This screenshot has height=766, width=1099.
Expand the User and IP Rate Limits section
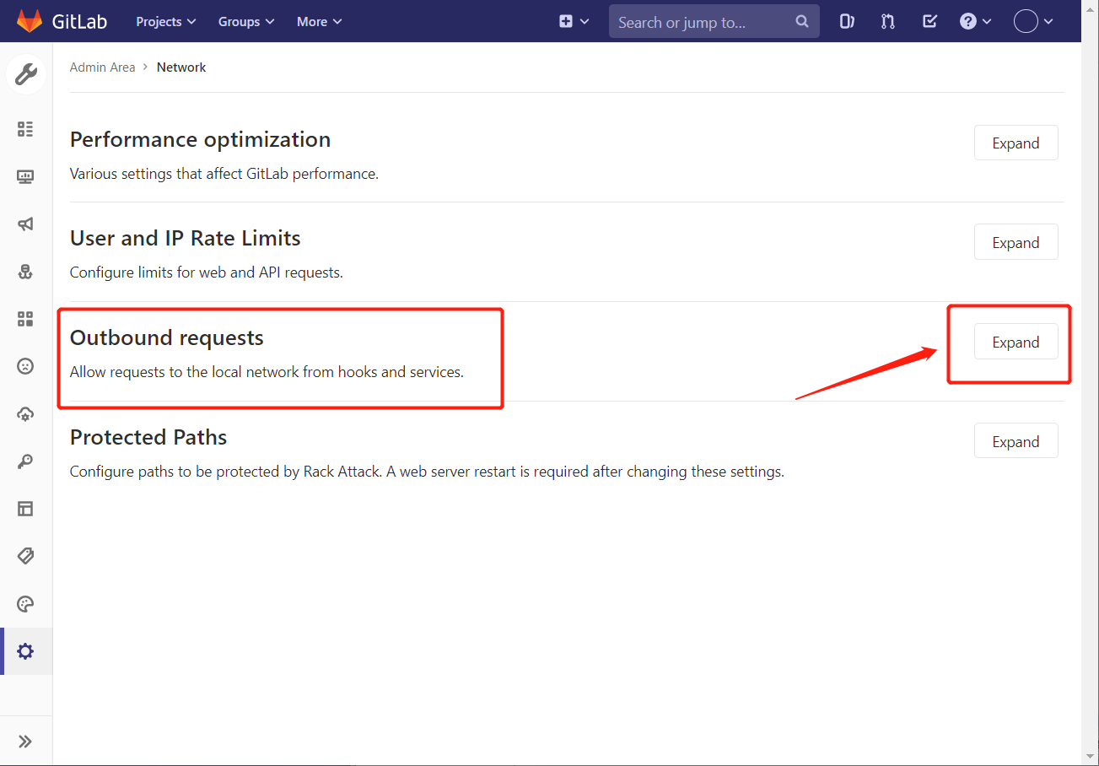pos(1015,243)
